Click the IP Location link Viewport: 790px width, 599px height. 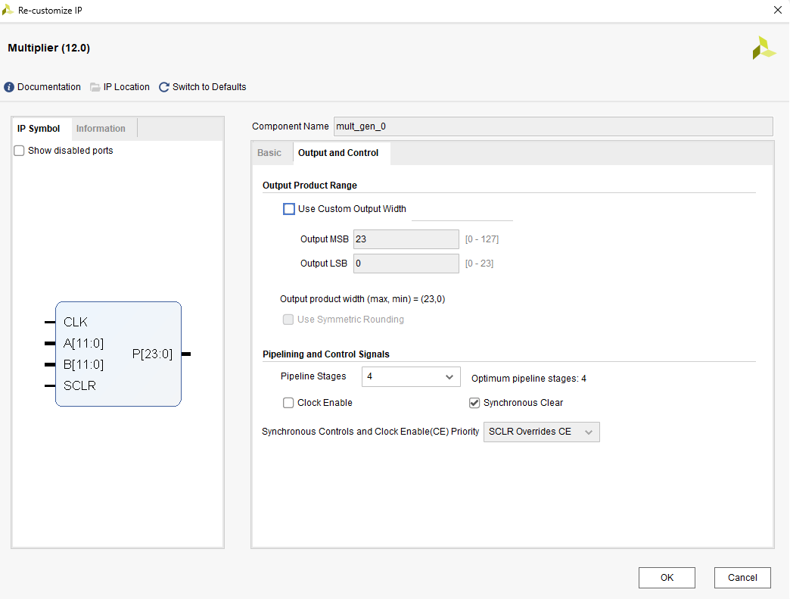tap(126, 87)
